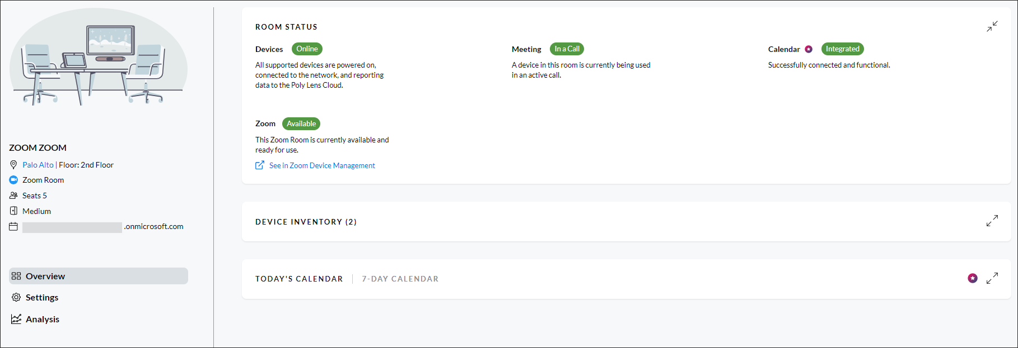Select the Today's Calendar tab

pos(299,279)
